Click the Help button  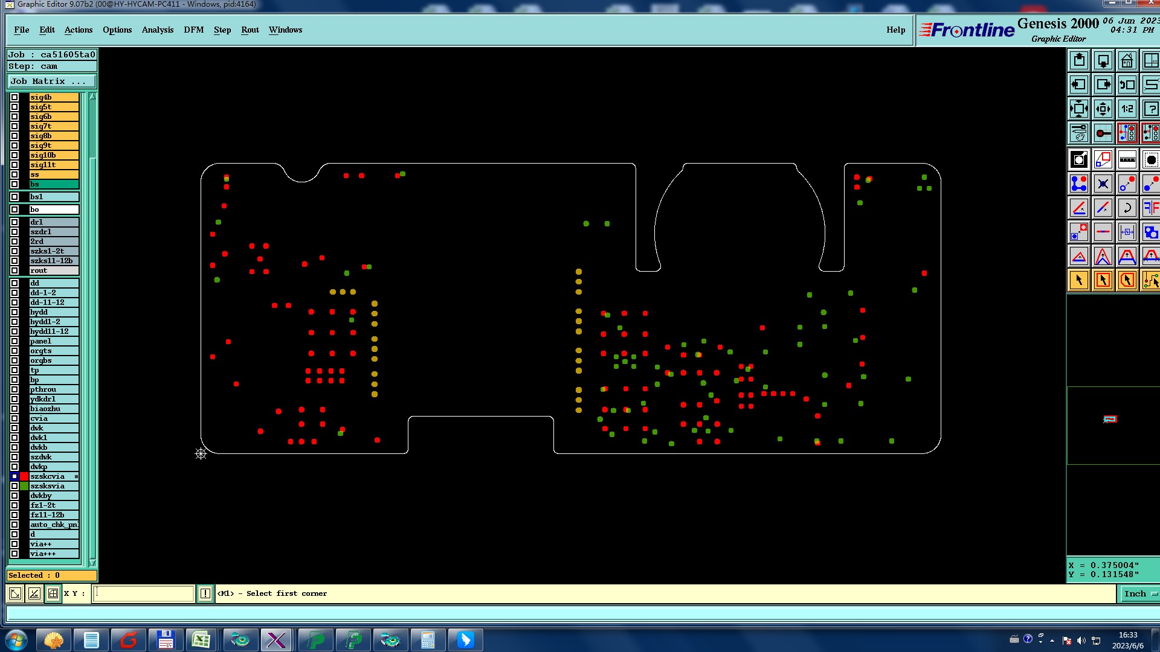tap(895, 30)
